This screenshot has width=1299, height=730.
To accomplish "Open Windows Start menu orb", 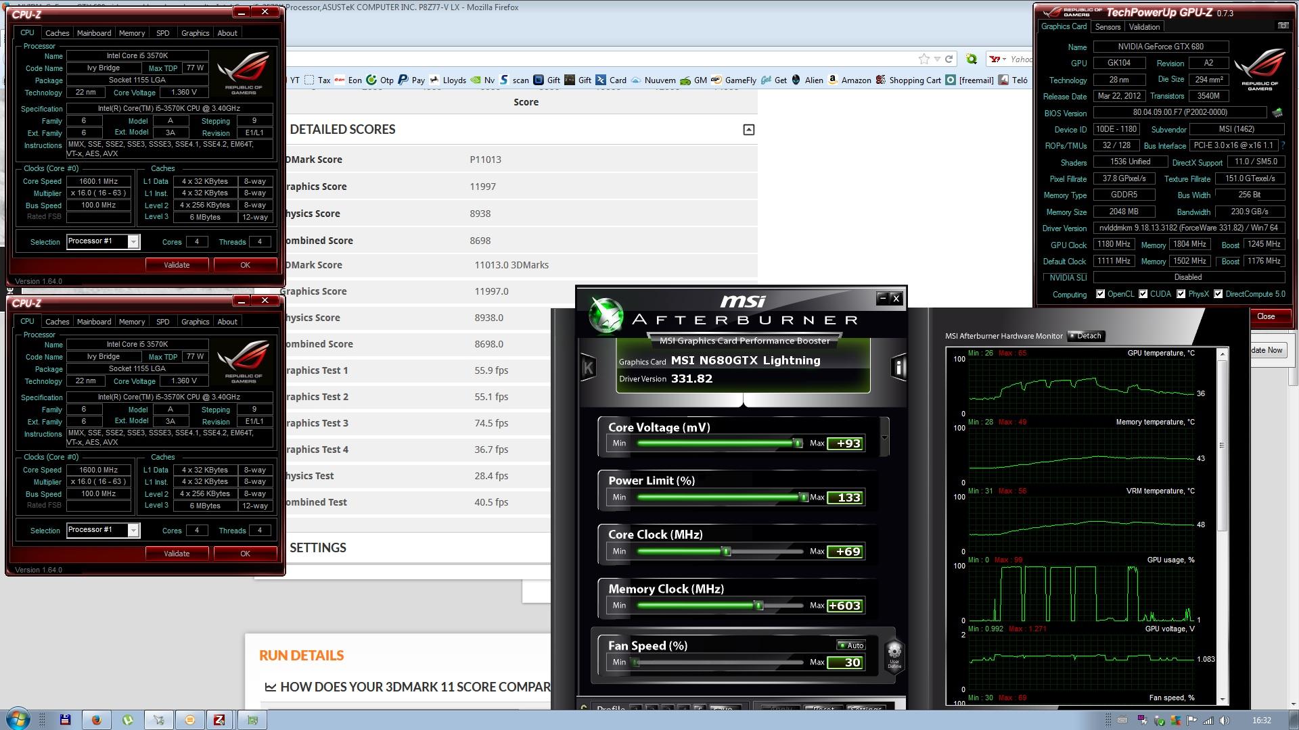I will [x=18, y=719].
